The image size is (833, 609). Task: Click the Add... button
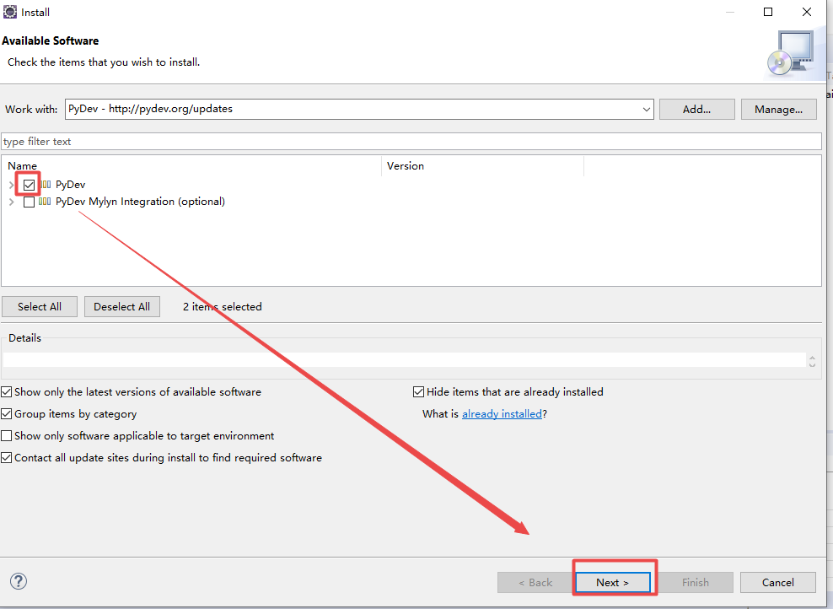(697, 110)
